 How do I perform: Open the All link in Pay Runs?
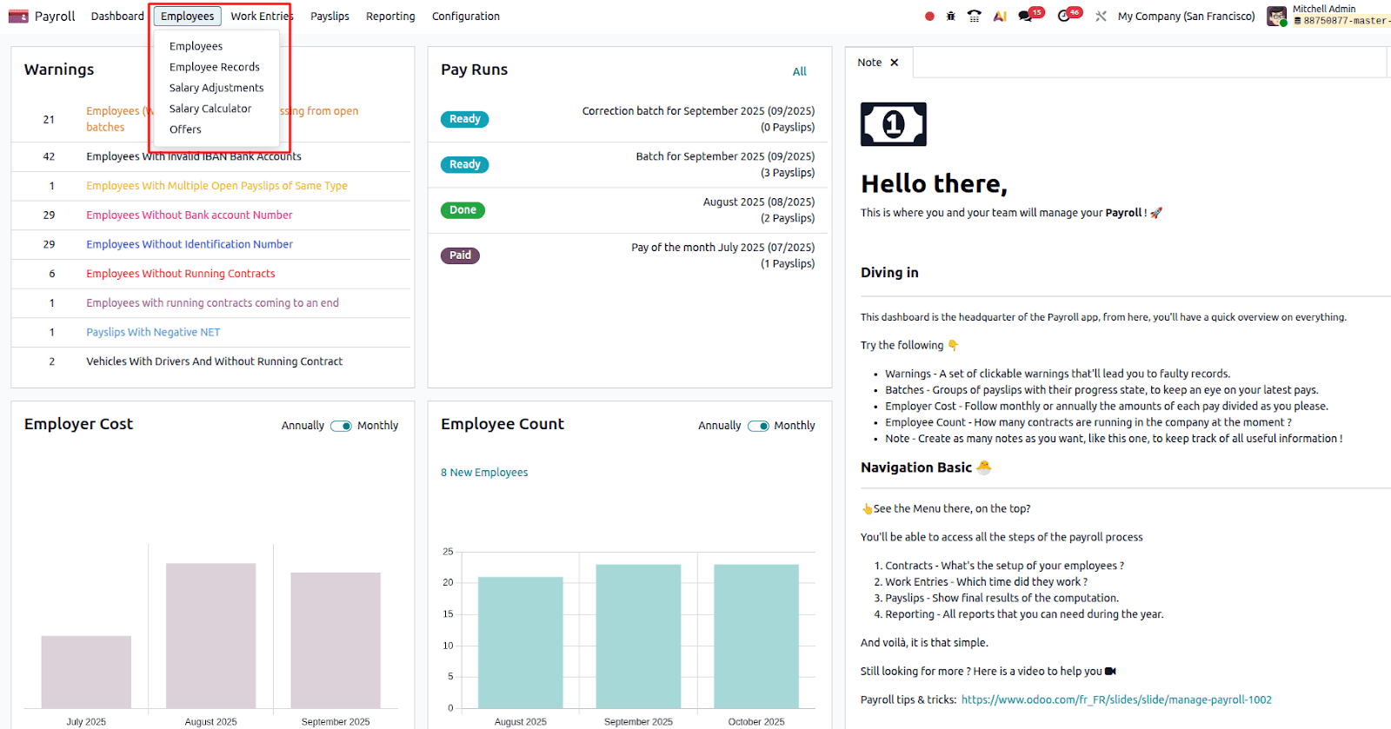[x=799, y=71]
